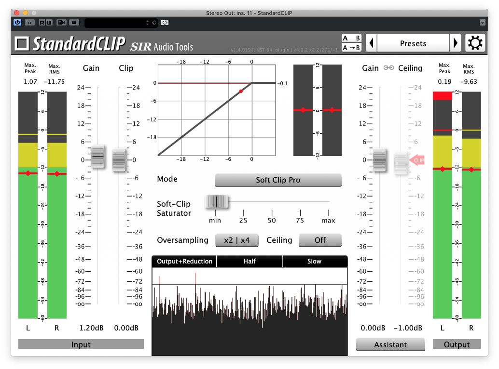Click the Output section label bar

pyautogui.click(x=457, y=344)
